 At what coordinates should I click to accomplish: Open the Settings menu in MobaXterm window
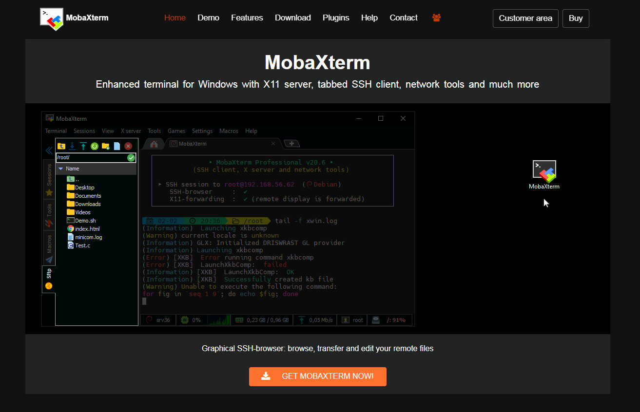pyautogui.click(x=202, y=131)
